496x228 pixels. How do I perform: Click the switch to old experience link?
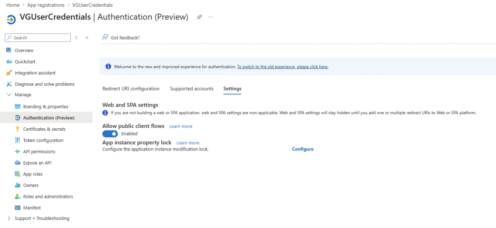(282, 67)
